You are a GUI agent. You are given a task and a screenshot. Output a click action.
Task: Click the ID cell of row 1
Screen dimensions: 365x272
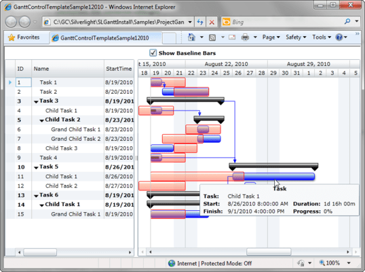click(23, 82)
